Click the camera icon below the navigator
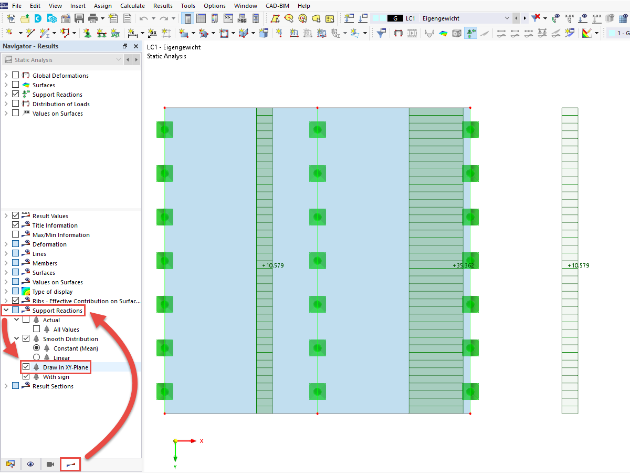The image size is (630, 473). pos(50,464)
